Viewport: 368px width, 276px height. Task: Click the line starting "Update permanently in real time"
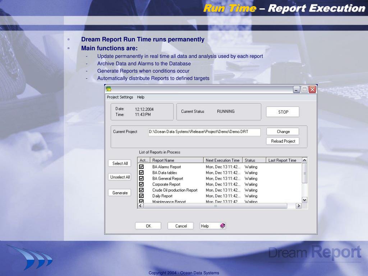[x=180, y=56]
